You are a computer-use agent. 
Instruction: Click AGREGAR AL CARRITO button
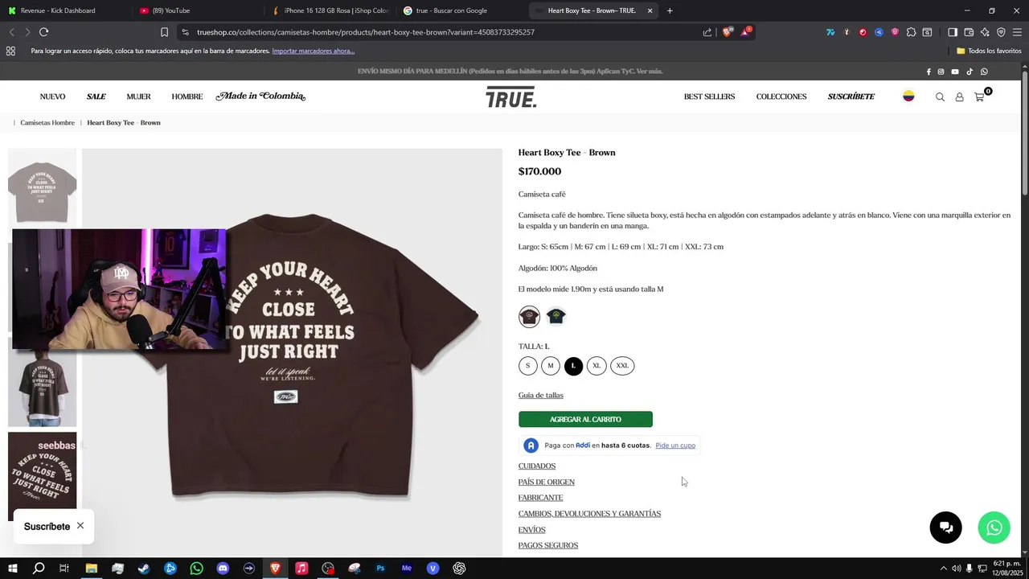click(585, 420)
